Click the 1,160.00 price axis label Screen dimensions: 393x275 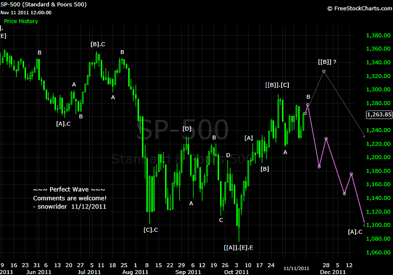378,184
